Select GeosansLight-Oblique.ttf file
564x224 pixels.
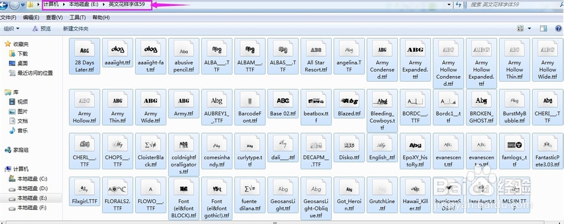(316, 199)
